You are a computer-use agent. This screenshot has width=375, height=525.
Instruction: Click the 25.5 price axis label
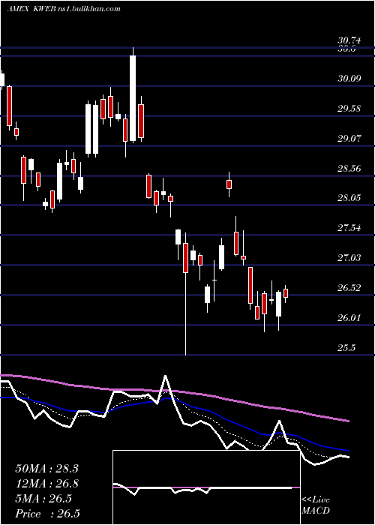(346, 348)
